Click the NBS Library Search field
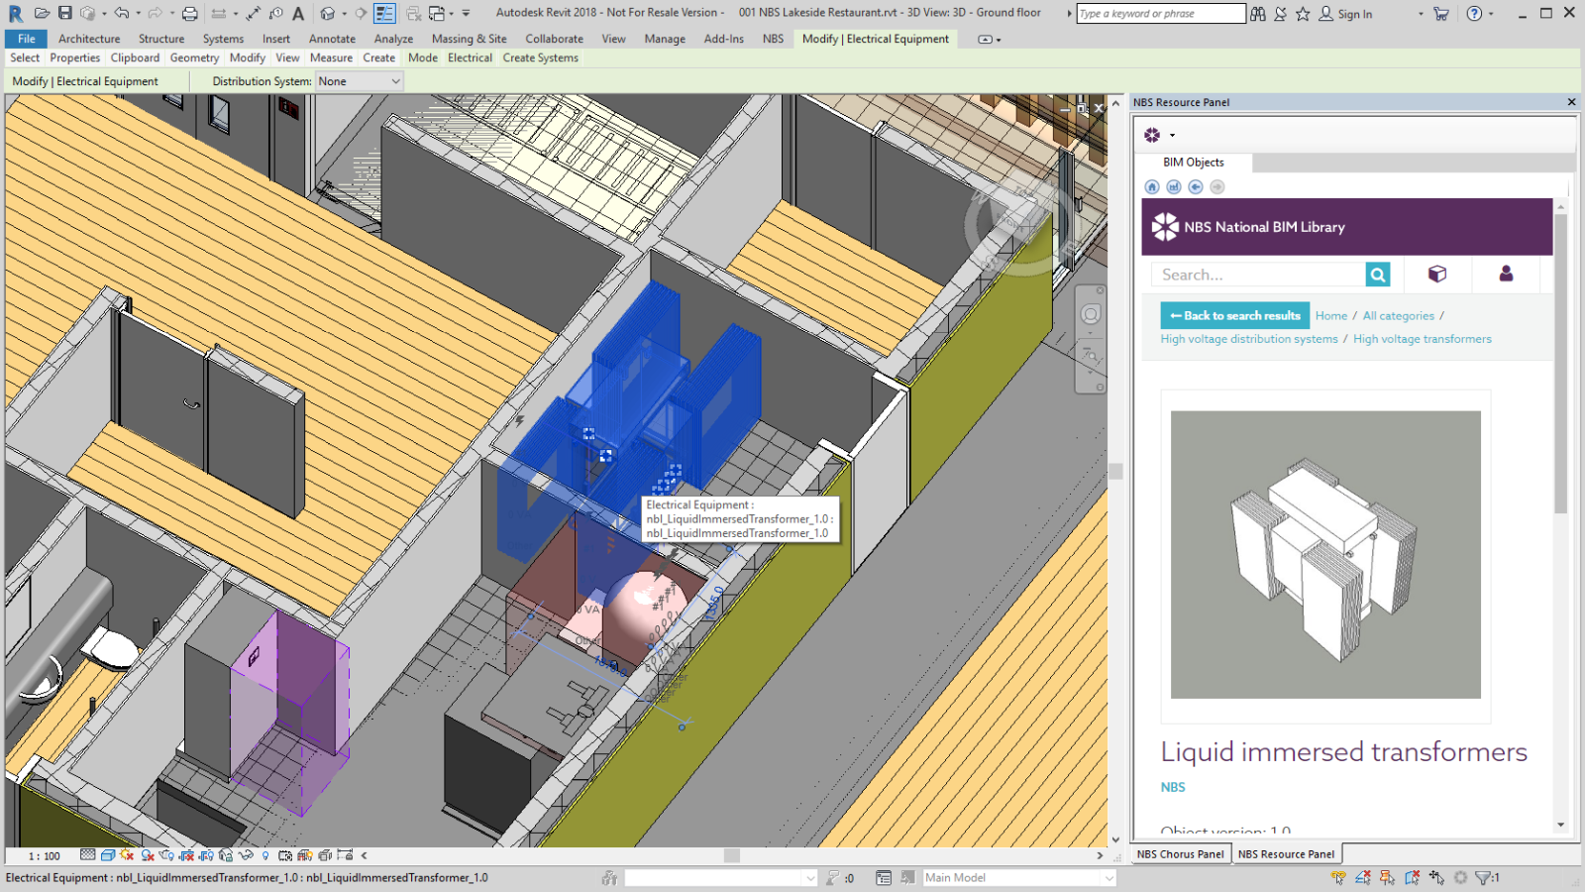This screenshot has width=1585, height=892. [1258, 275]
